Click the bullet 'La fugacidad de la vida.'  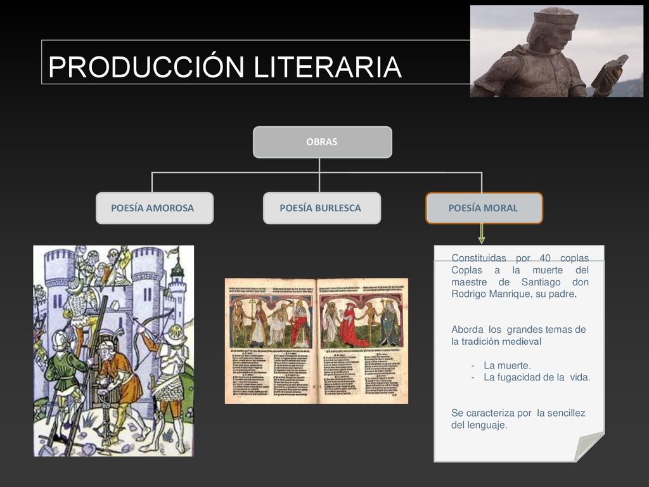537,377
